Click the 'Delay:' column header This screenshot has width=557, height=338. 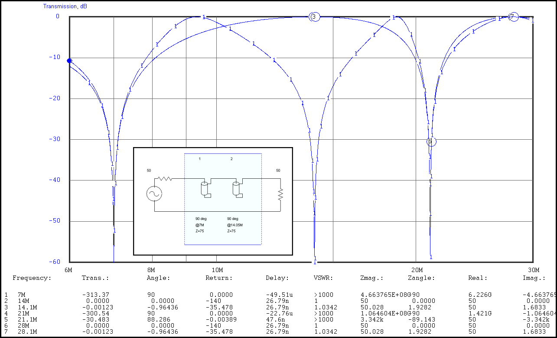(277, 278)
